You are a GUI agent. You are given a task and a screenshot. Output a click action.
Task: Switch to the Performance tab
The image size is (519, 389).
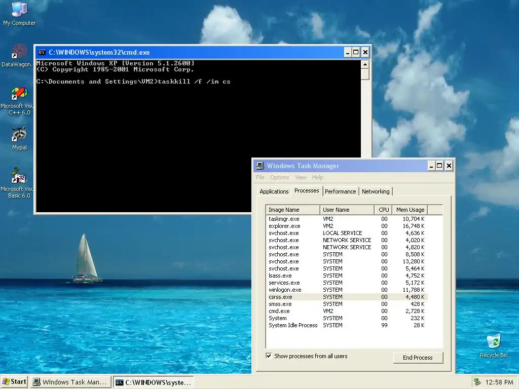coord(340,191)
